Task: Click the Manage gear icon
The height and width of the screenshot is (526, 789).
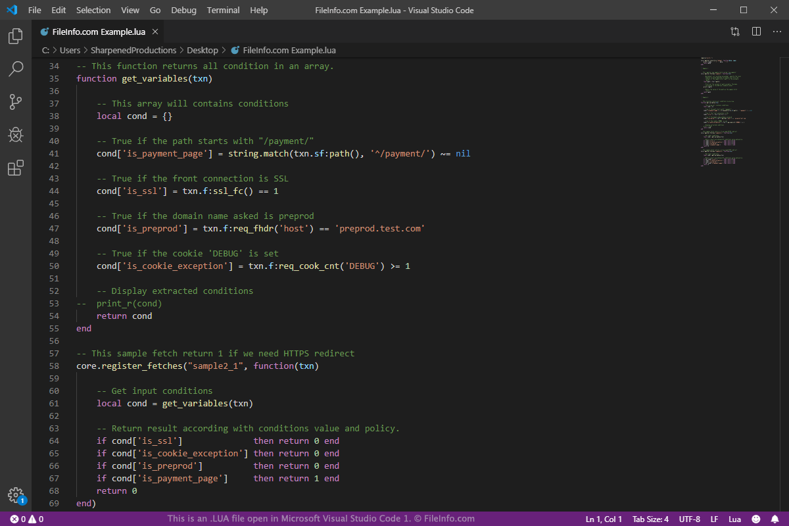Action: 16,495
